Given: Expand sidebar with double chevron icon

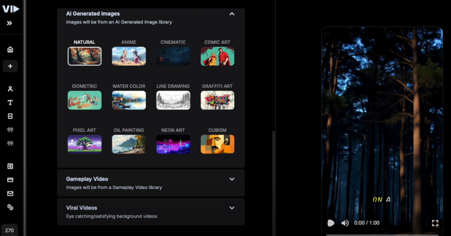Looking at the screenshot, I should 10,23.
